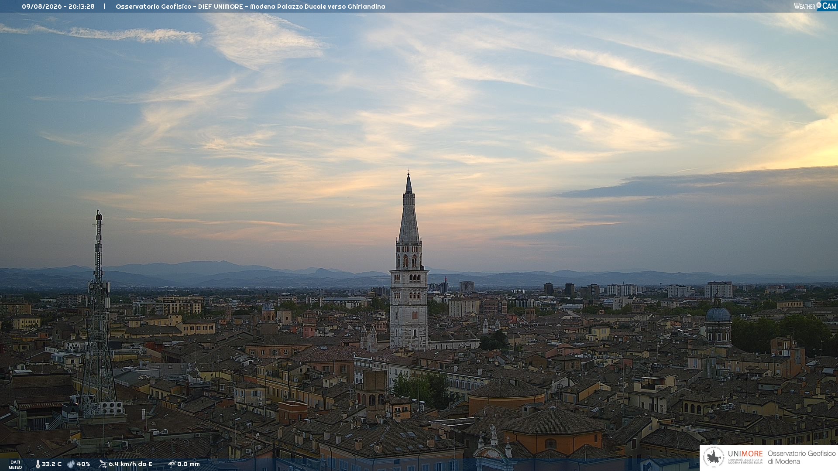Click the 33.2 C temperature reading
Viewport: 838px width, 471px height.
point(52,464)
